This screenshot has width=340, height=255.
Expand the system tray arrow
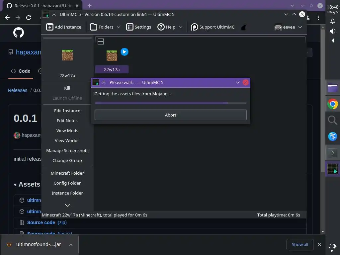point(333,41)
